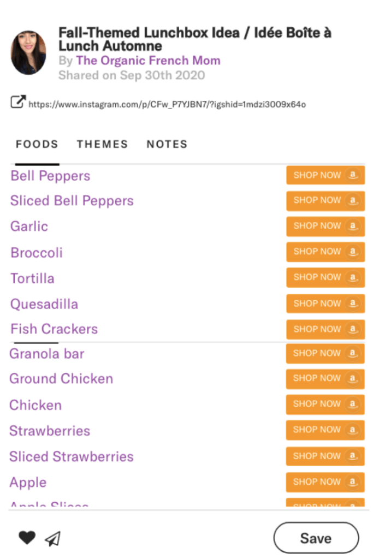This screenshot has height=559, width=373.
Task: Click Shop Now for Fish Crackers
Action: (x=325, y=329)
